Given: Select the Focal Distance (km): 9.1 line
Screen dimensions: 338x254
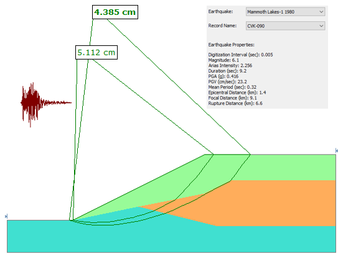Looking at the screenshot, I should click(x=232, y=98).
